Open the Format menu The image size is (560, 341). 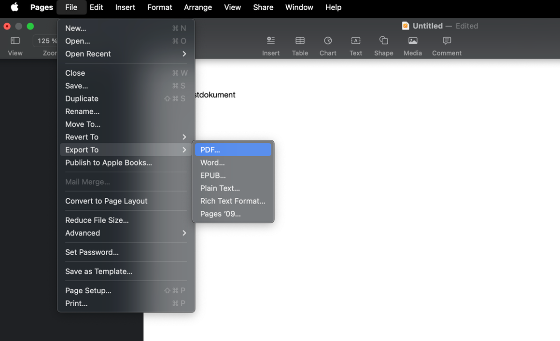[160, 7]
